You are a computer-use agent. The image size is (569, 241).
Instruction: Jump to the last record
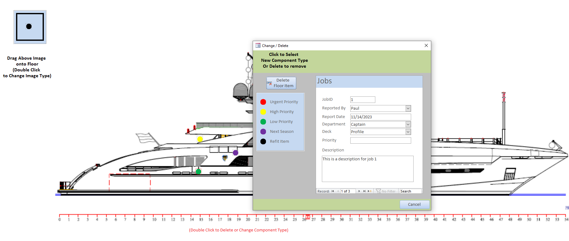(x=365, y=191)
